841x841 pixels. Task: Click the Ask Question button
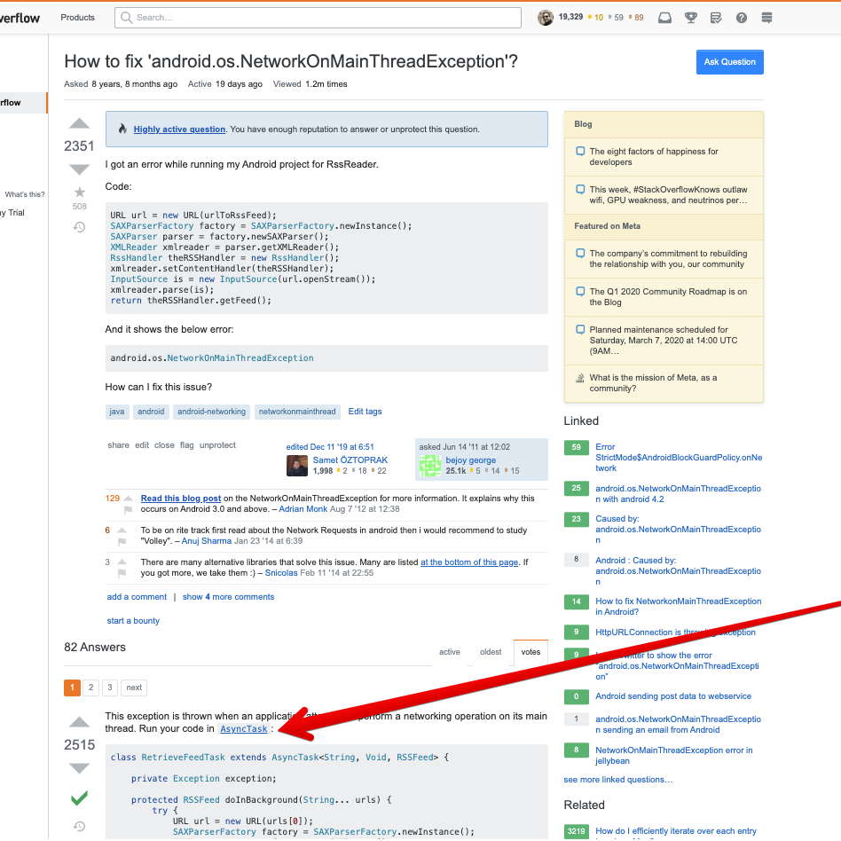click(729, 62)
